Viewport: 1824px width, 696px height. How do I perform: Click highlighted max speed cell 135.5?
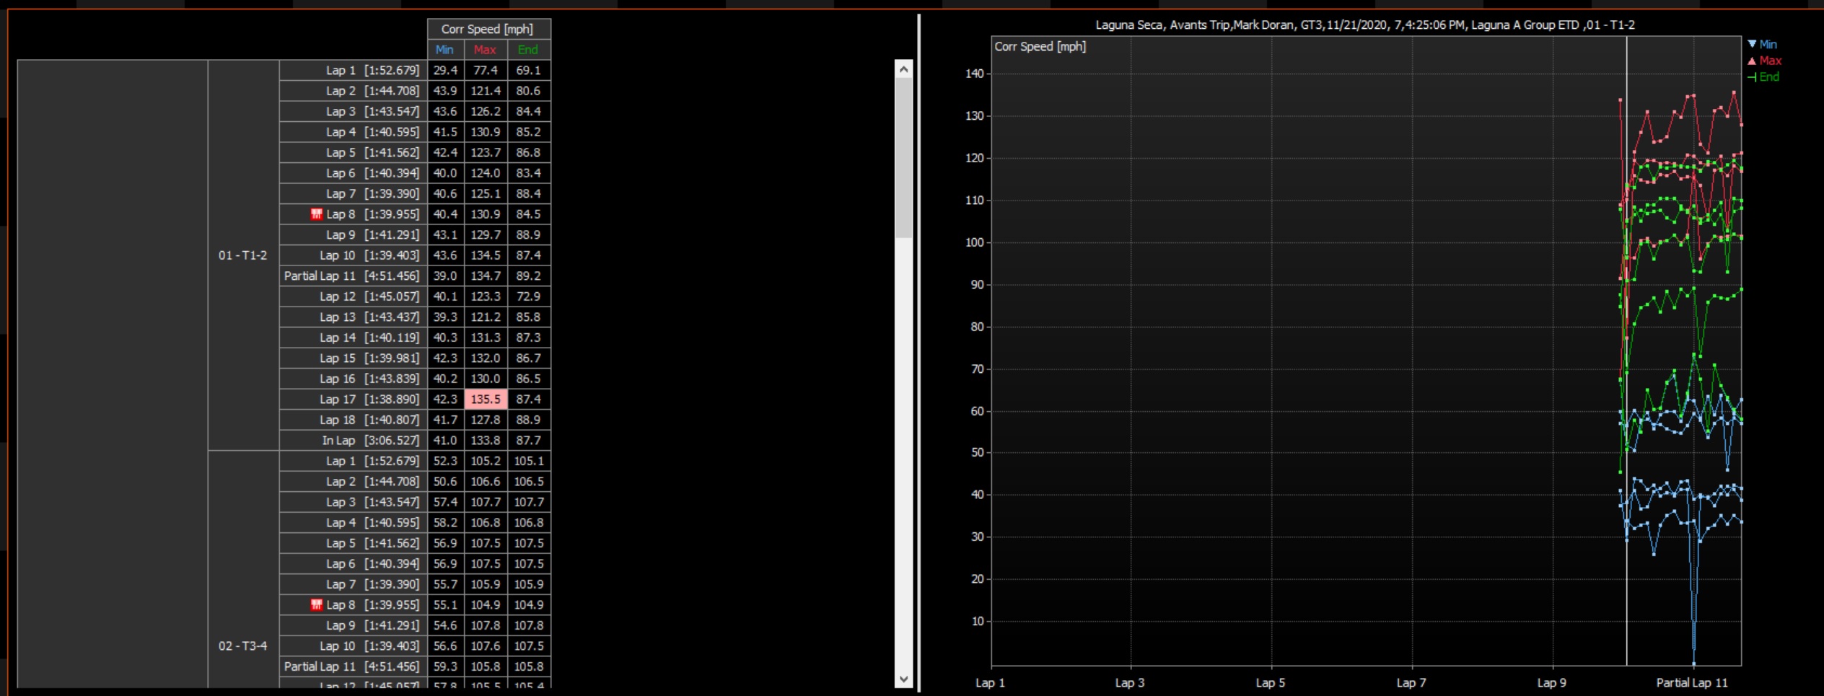(x=486, y=400)
